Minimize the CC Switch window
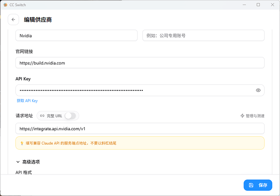This screenshot has height=196, width=280. click(x=244, y=5)
